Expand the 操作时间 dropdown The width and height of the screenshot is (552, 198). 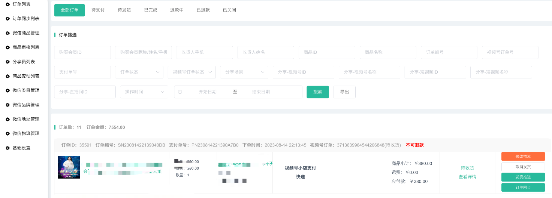[144, 92]
